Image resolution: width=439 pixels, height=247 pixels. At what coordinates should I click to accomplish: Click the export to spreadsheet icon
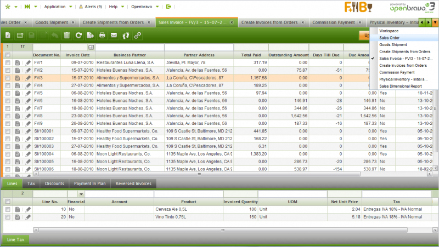90,35
